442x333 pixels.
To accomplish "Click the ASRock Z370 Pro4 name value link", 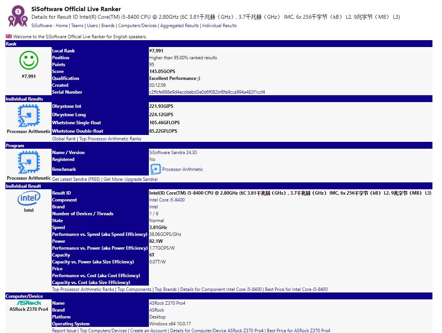I will (167, 303).
